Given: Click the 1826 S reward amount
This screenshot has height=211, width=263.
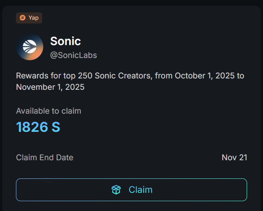Looking at the screenshot, I should click(x=38, y=127).
